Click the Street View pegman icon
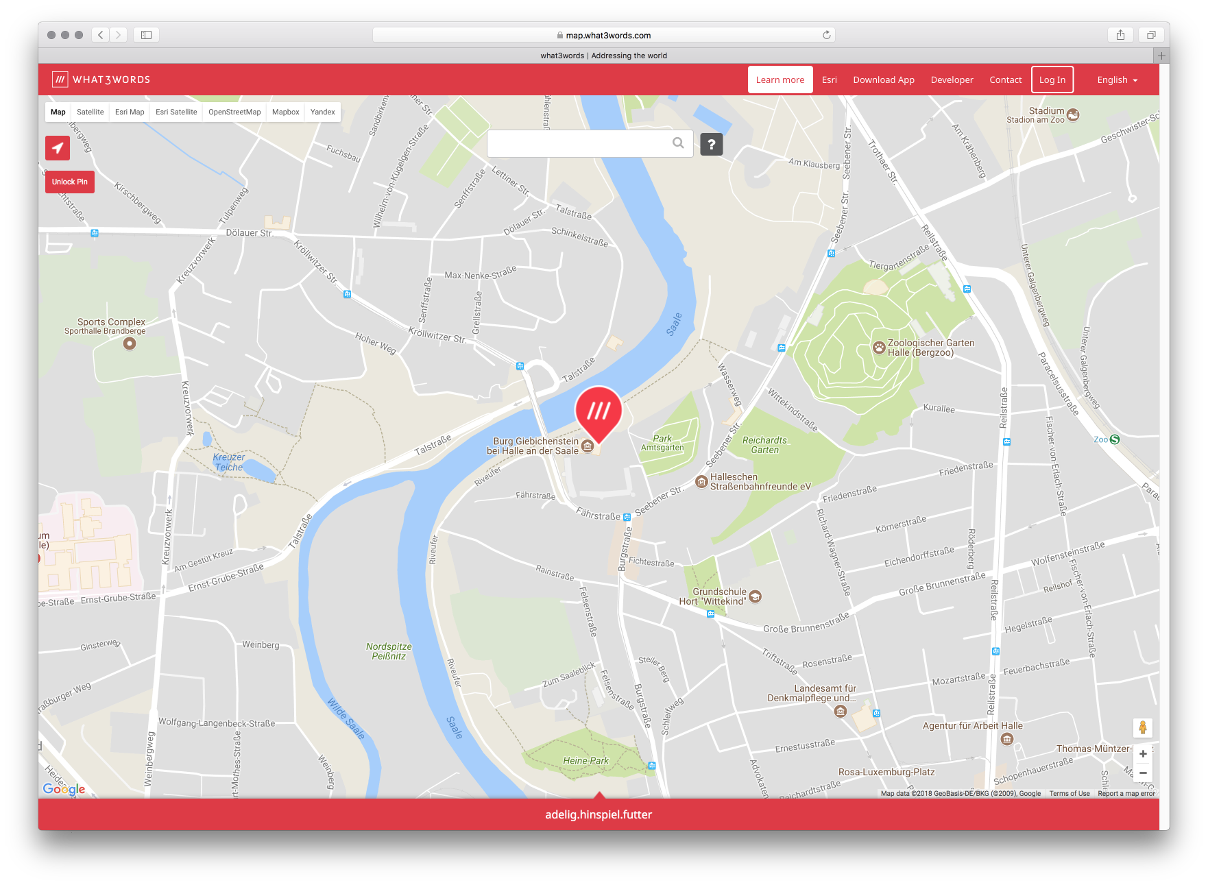Image resolution: width=1208 pixels, height=885 pixels. pos(1142,727)
